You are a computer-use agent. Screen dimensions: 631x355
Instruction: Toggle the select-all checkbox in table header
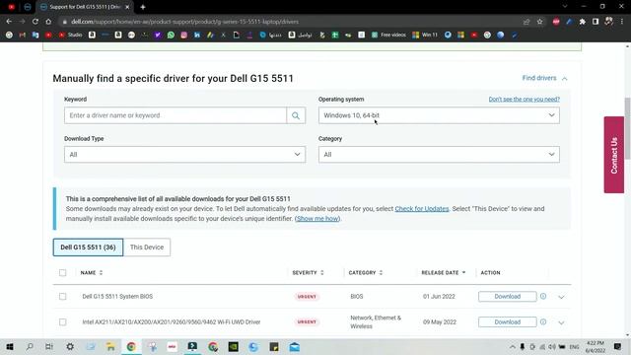pyautogui.click(x=63, y=273)
